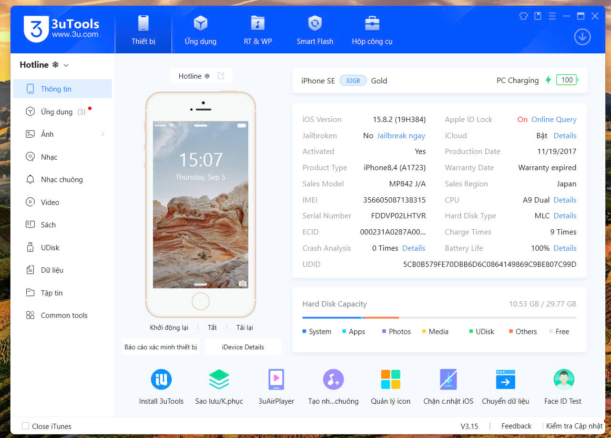This screenshot has width=611, height=438.
Task: Open UDisk section in sidebar
Action: [x=62, y=247]
